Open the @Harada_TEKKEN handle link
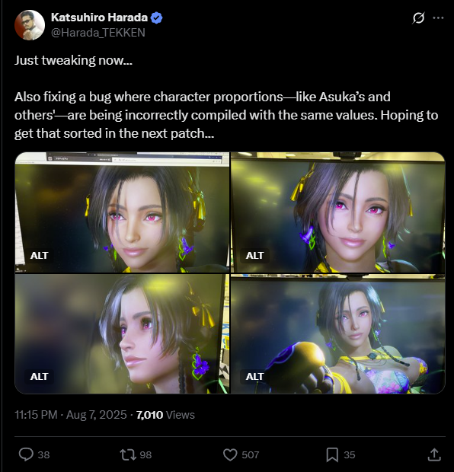 [x=98, y=33]
